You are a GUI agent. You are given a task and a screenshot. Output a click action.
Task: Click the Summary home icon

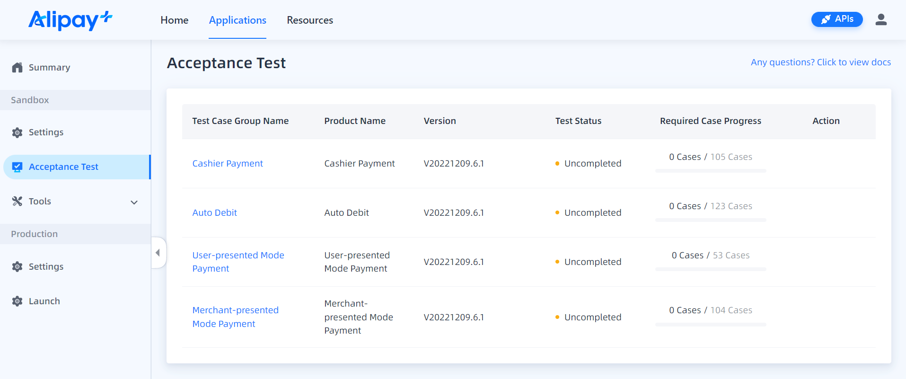[x=18, y=68]
